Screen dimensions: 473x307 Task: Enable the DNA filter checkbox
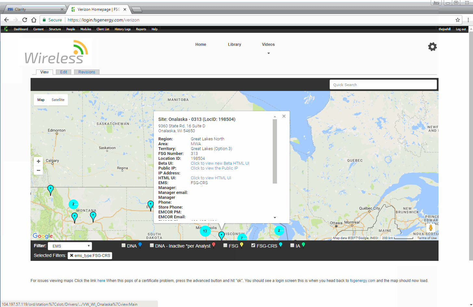click(x=124, y=246)
